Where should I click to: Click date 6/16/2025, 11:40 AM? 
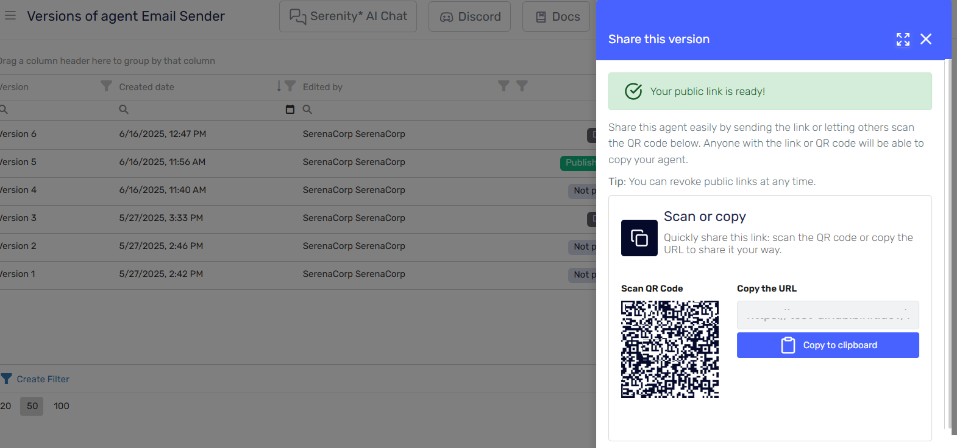point(163,190)
